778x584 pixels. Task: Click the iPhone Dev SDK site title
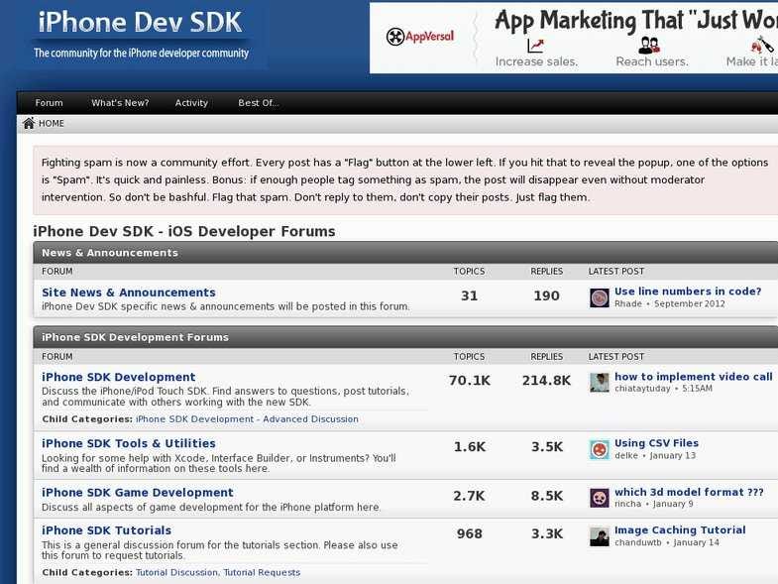coord(140,23)
